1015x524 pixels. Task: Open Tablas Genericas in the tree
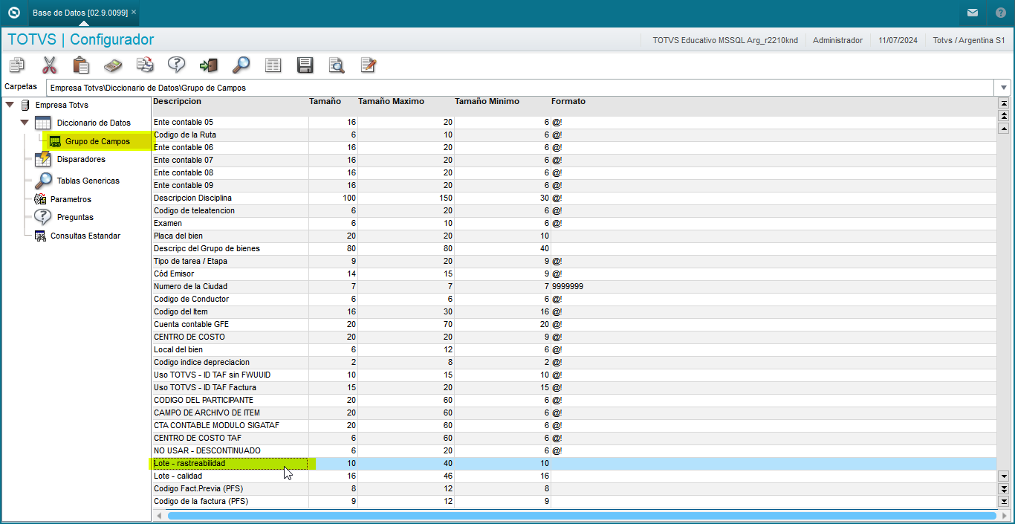coord(88,181)
